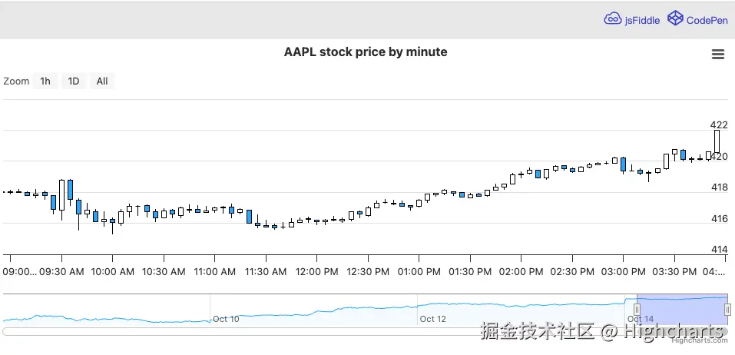Viewport: 735px width, 355px height.
Task: Click the jsFiddle cloud icon
Action: click(613, 18)
